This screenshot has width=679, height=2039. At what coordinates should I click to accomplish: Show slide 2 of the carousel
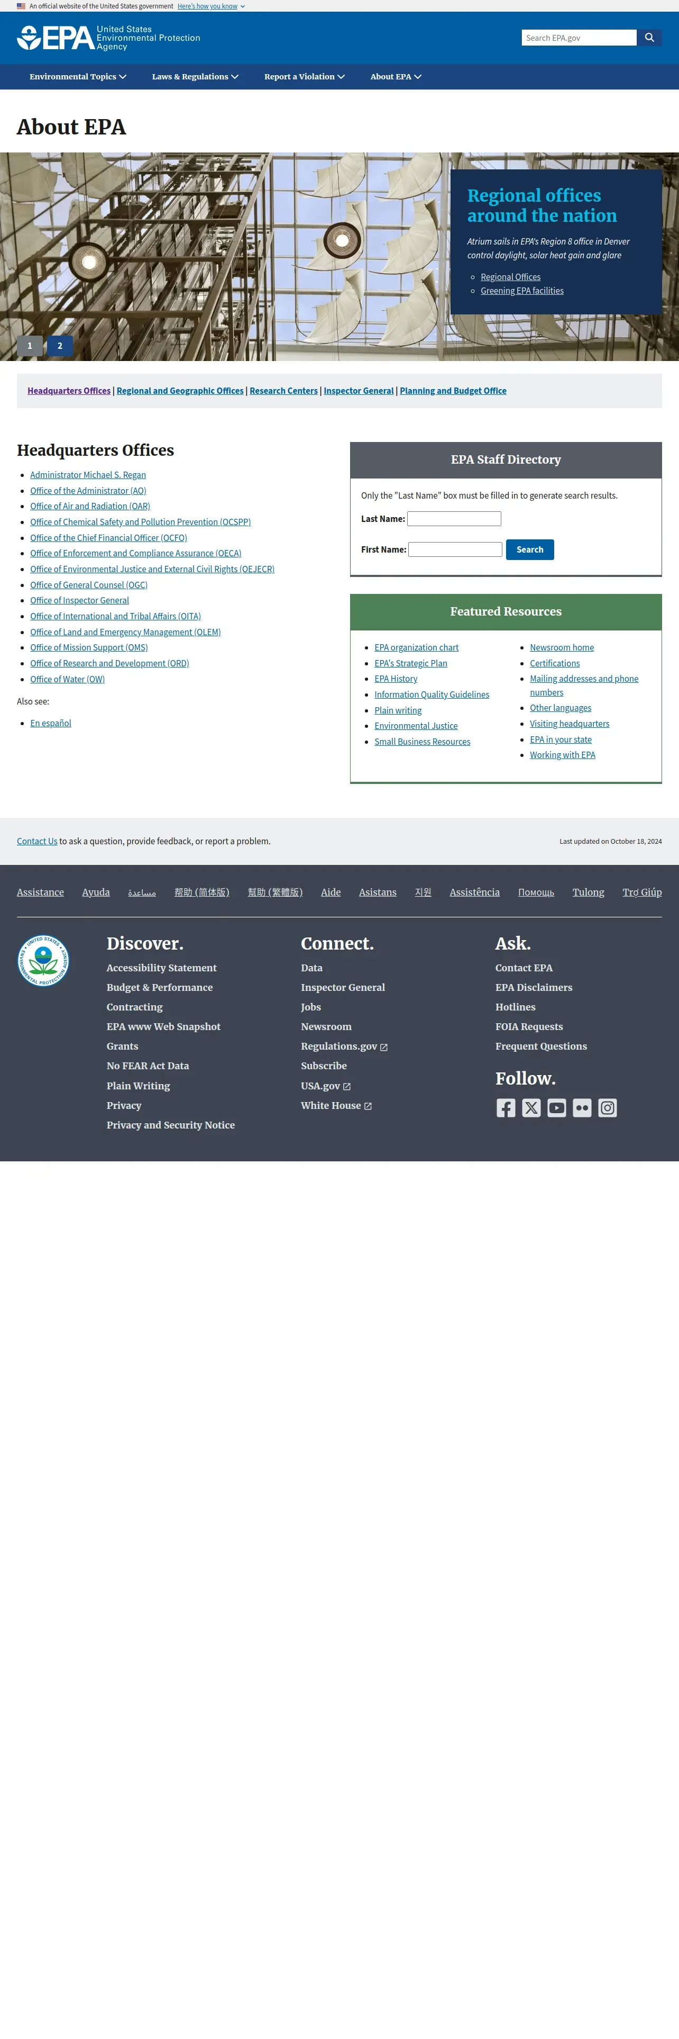click(60, 346)
